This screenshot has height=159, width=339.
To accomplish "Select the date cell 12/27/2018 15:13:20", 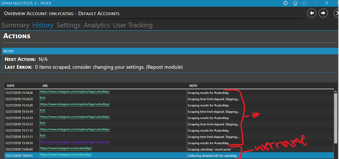I will click(19, 105).
